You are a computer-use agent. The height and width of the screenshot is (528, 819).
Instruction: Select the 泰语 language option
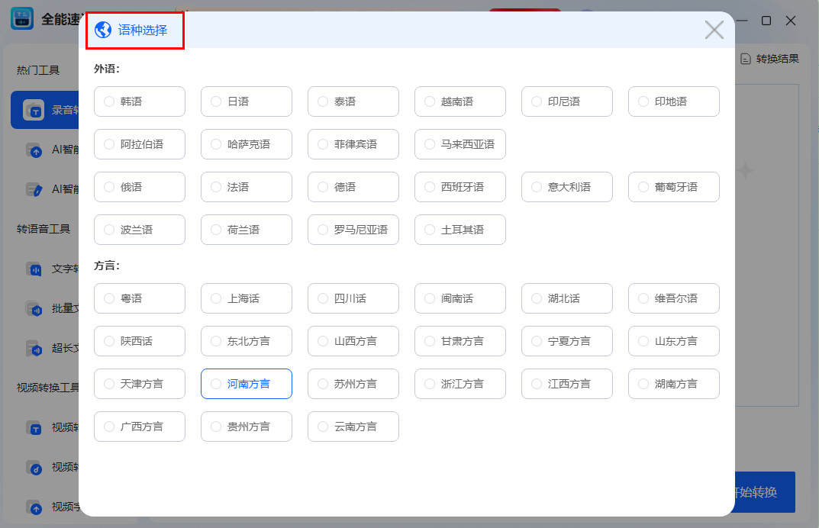[x=353, y=101]
